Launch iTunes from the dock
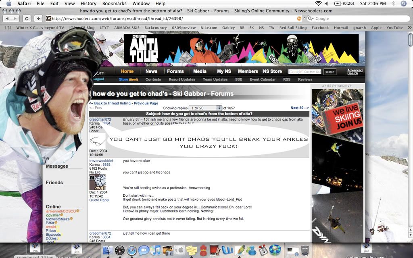The width and height of the screenshot is (413, 258). [x=155, y=250]
